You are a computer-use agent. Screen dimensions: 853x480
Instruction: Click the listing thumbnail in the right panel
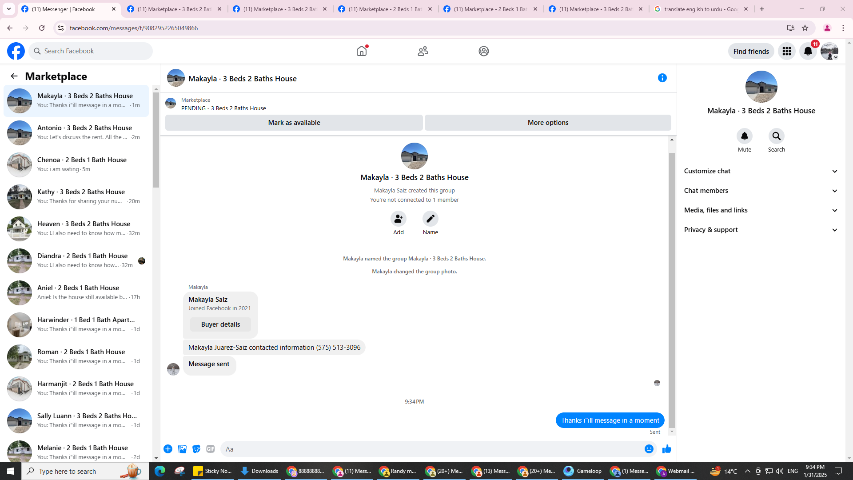(761, 87)
